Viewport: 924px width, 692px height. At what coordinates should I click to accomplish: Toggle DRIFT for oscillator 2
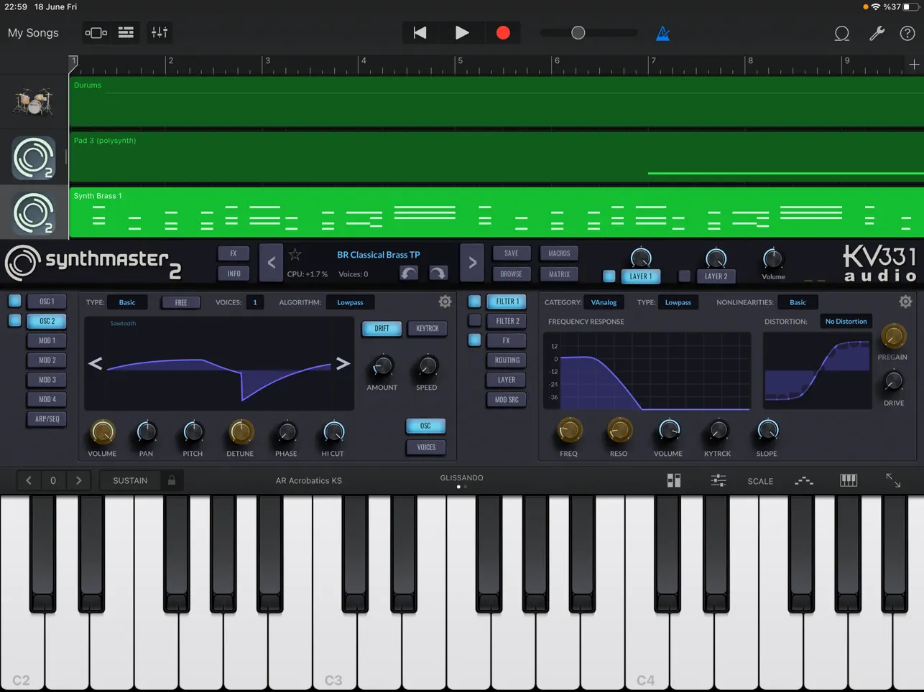381,328
